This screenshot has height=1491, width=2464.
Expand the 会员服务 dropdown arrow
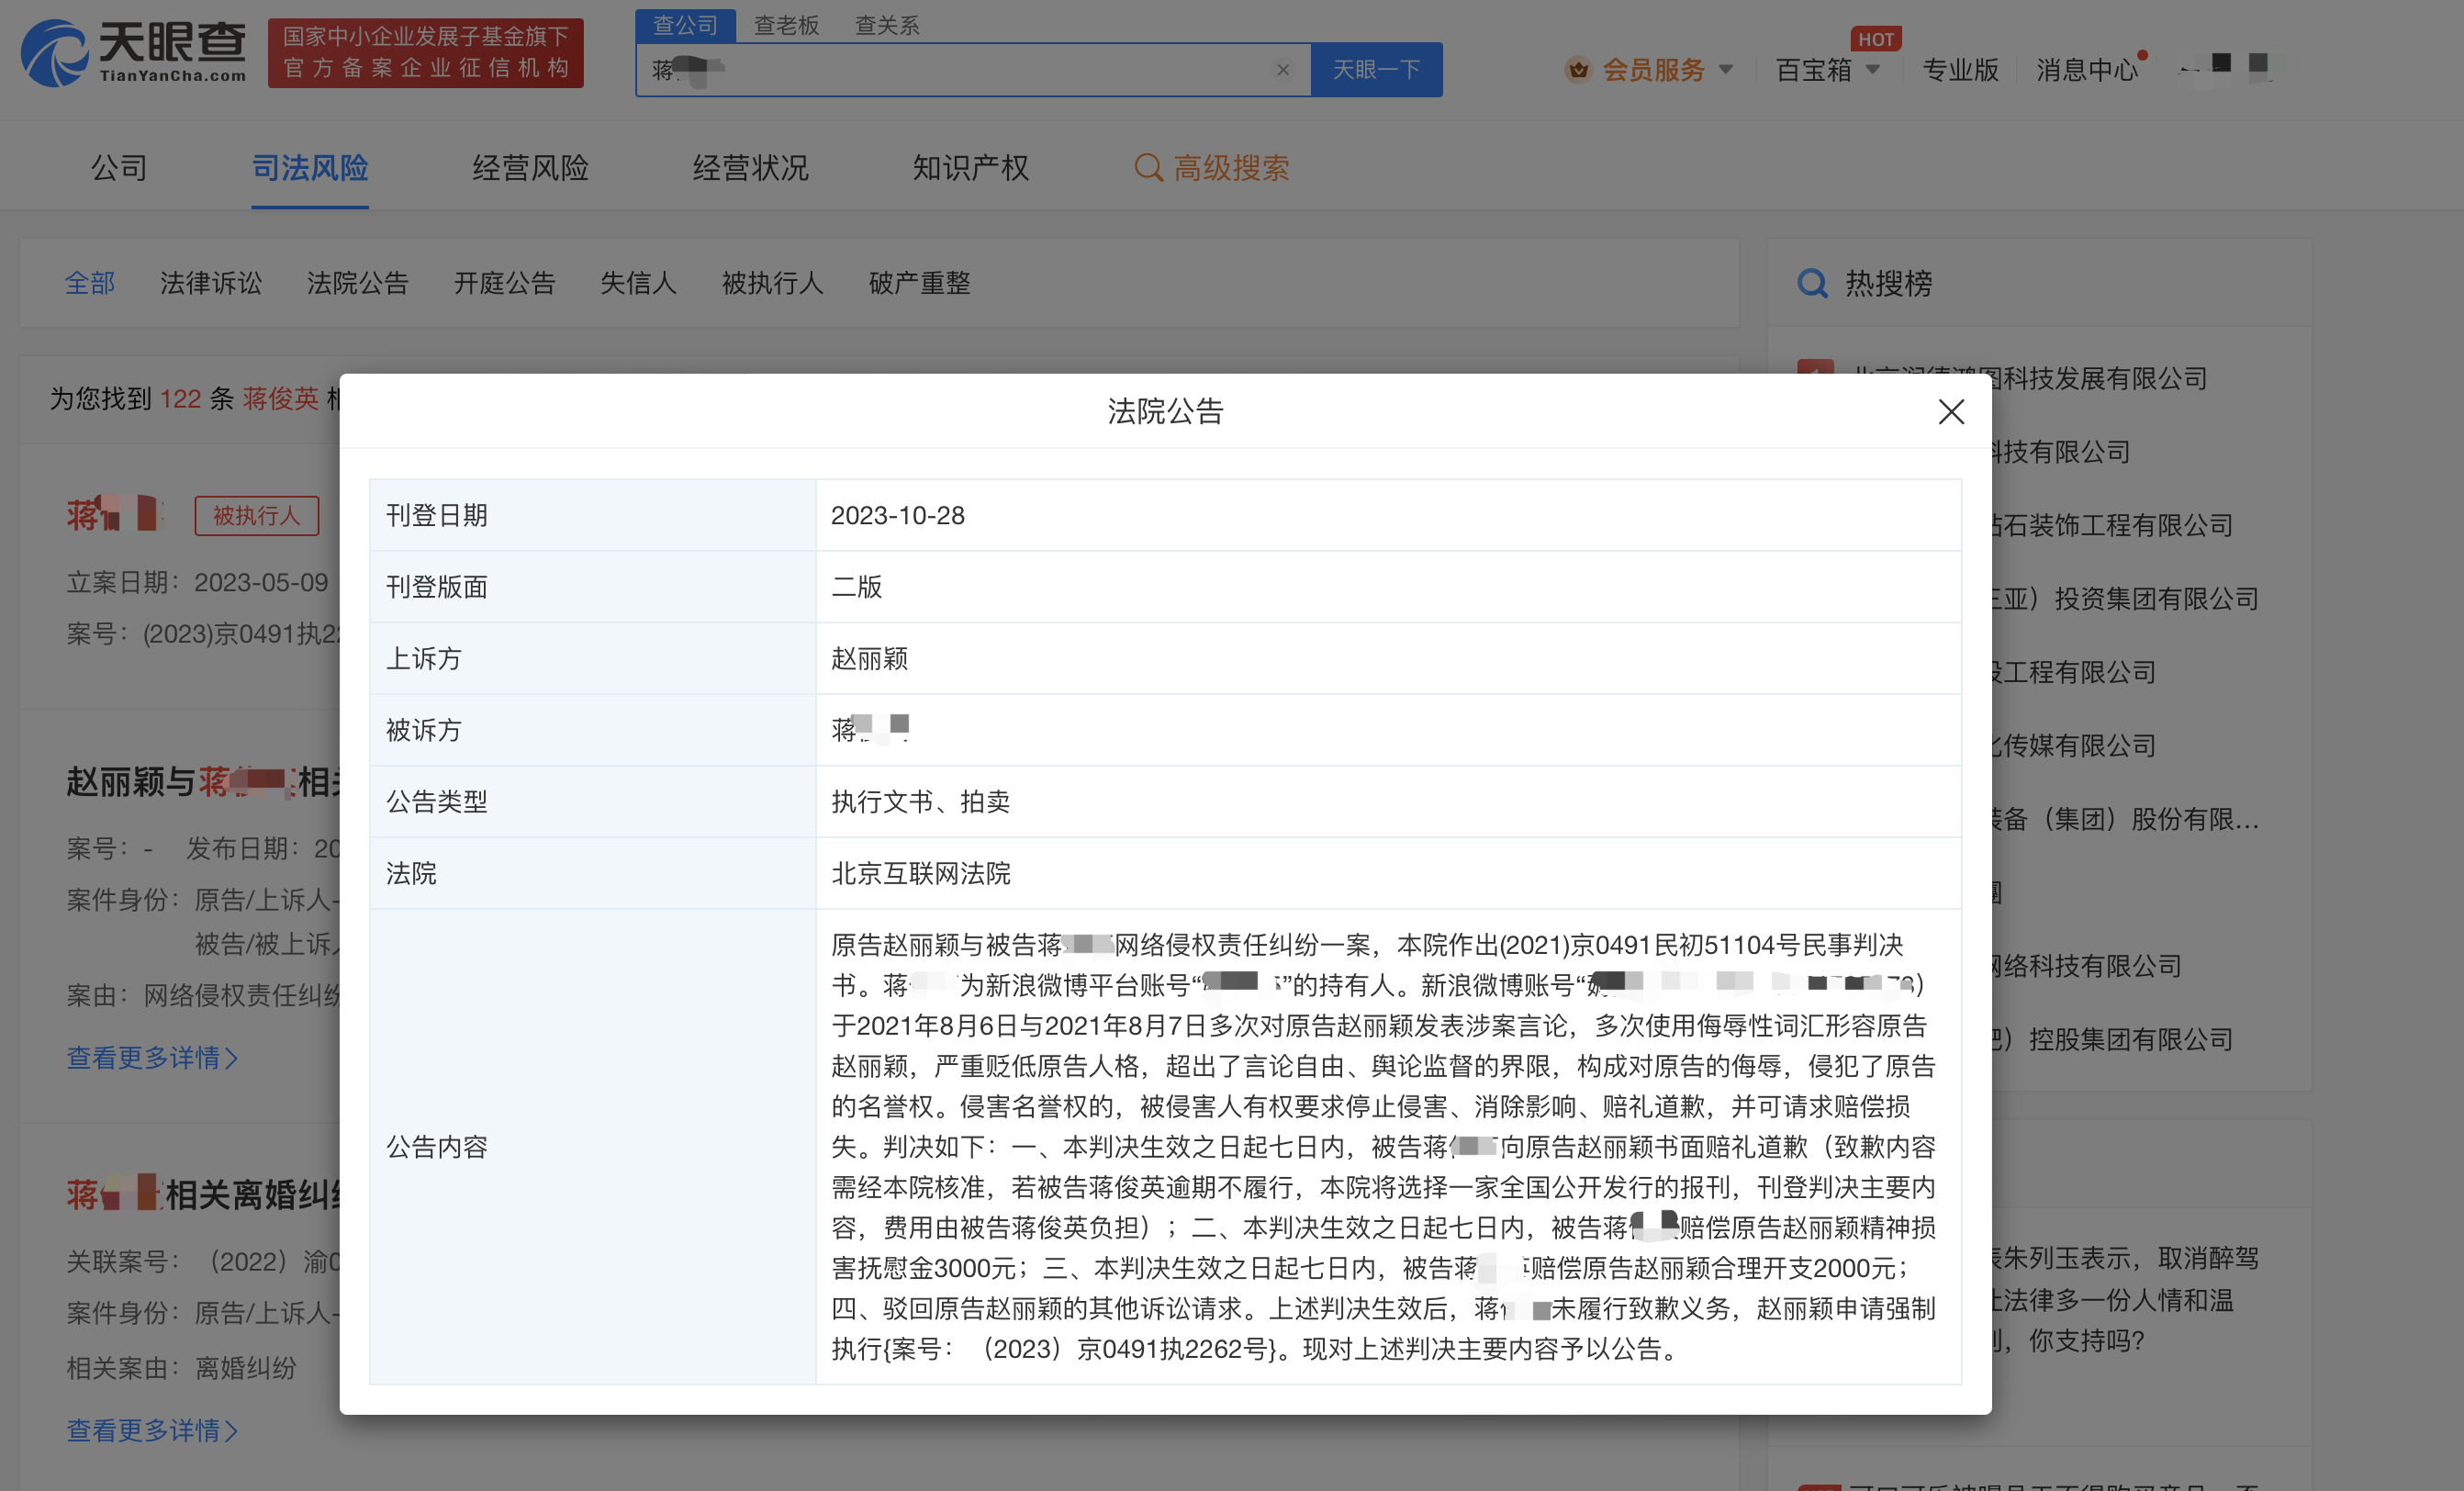pyautogui.click(x=1726, y=70)
